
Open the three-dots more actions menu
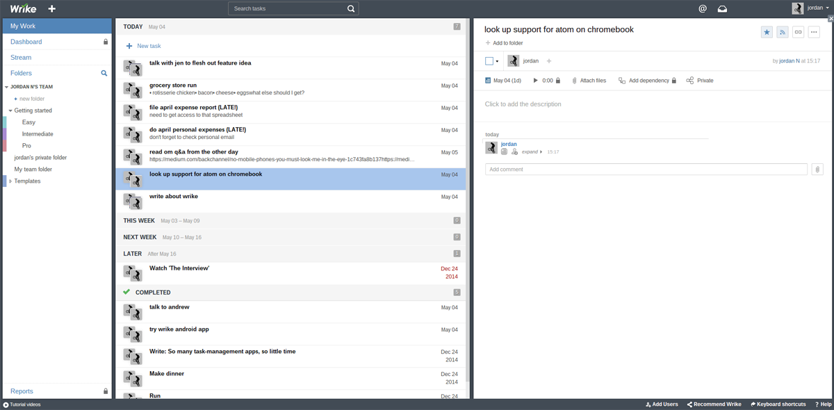813,32
